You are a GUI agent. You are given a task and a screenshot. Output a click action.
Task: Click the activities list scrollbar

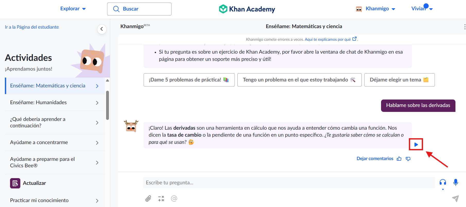click(x=108, y=105)
